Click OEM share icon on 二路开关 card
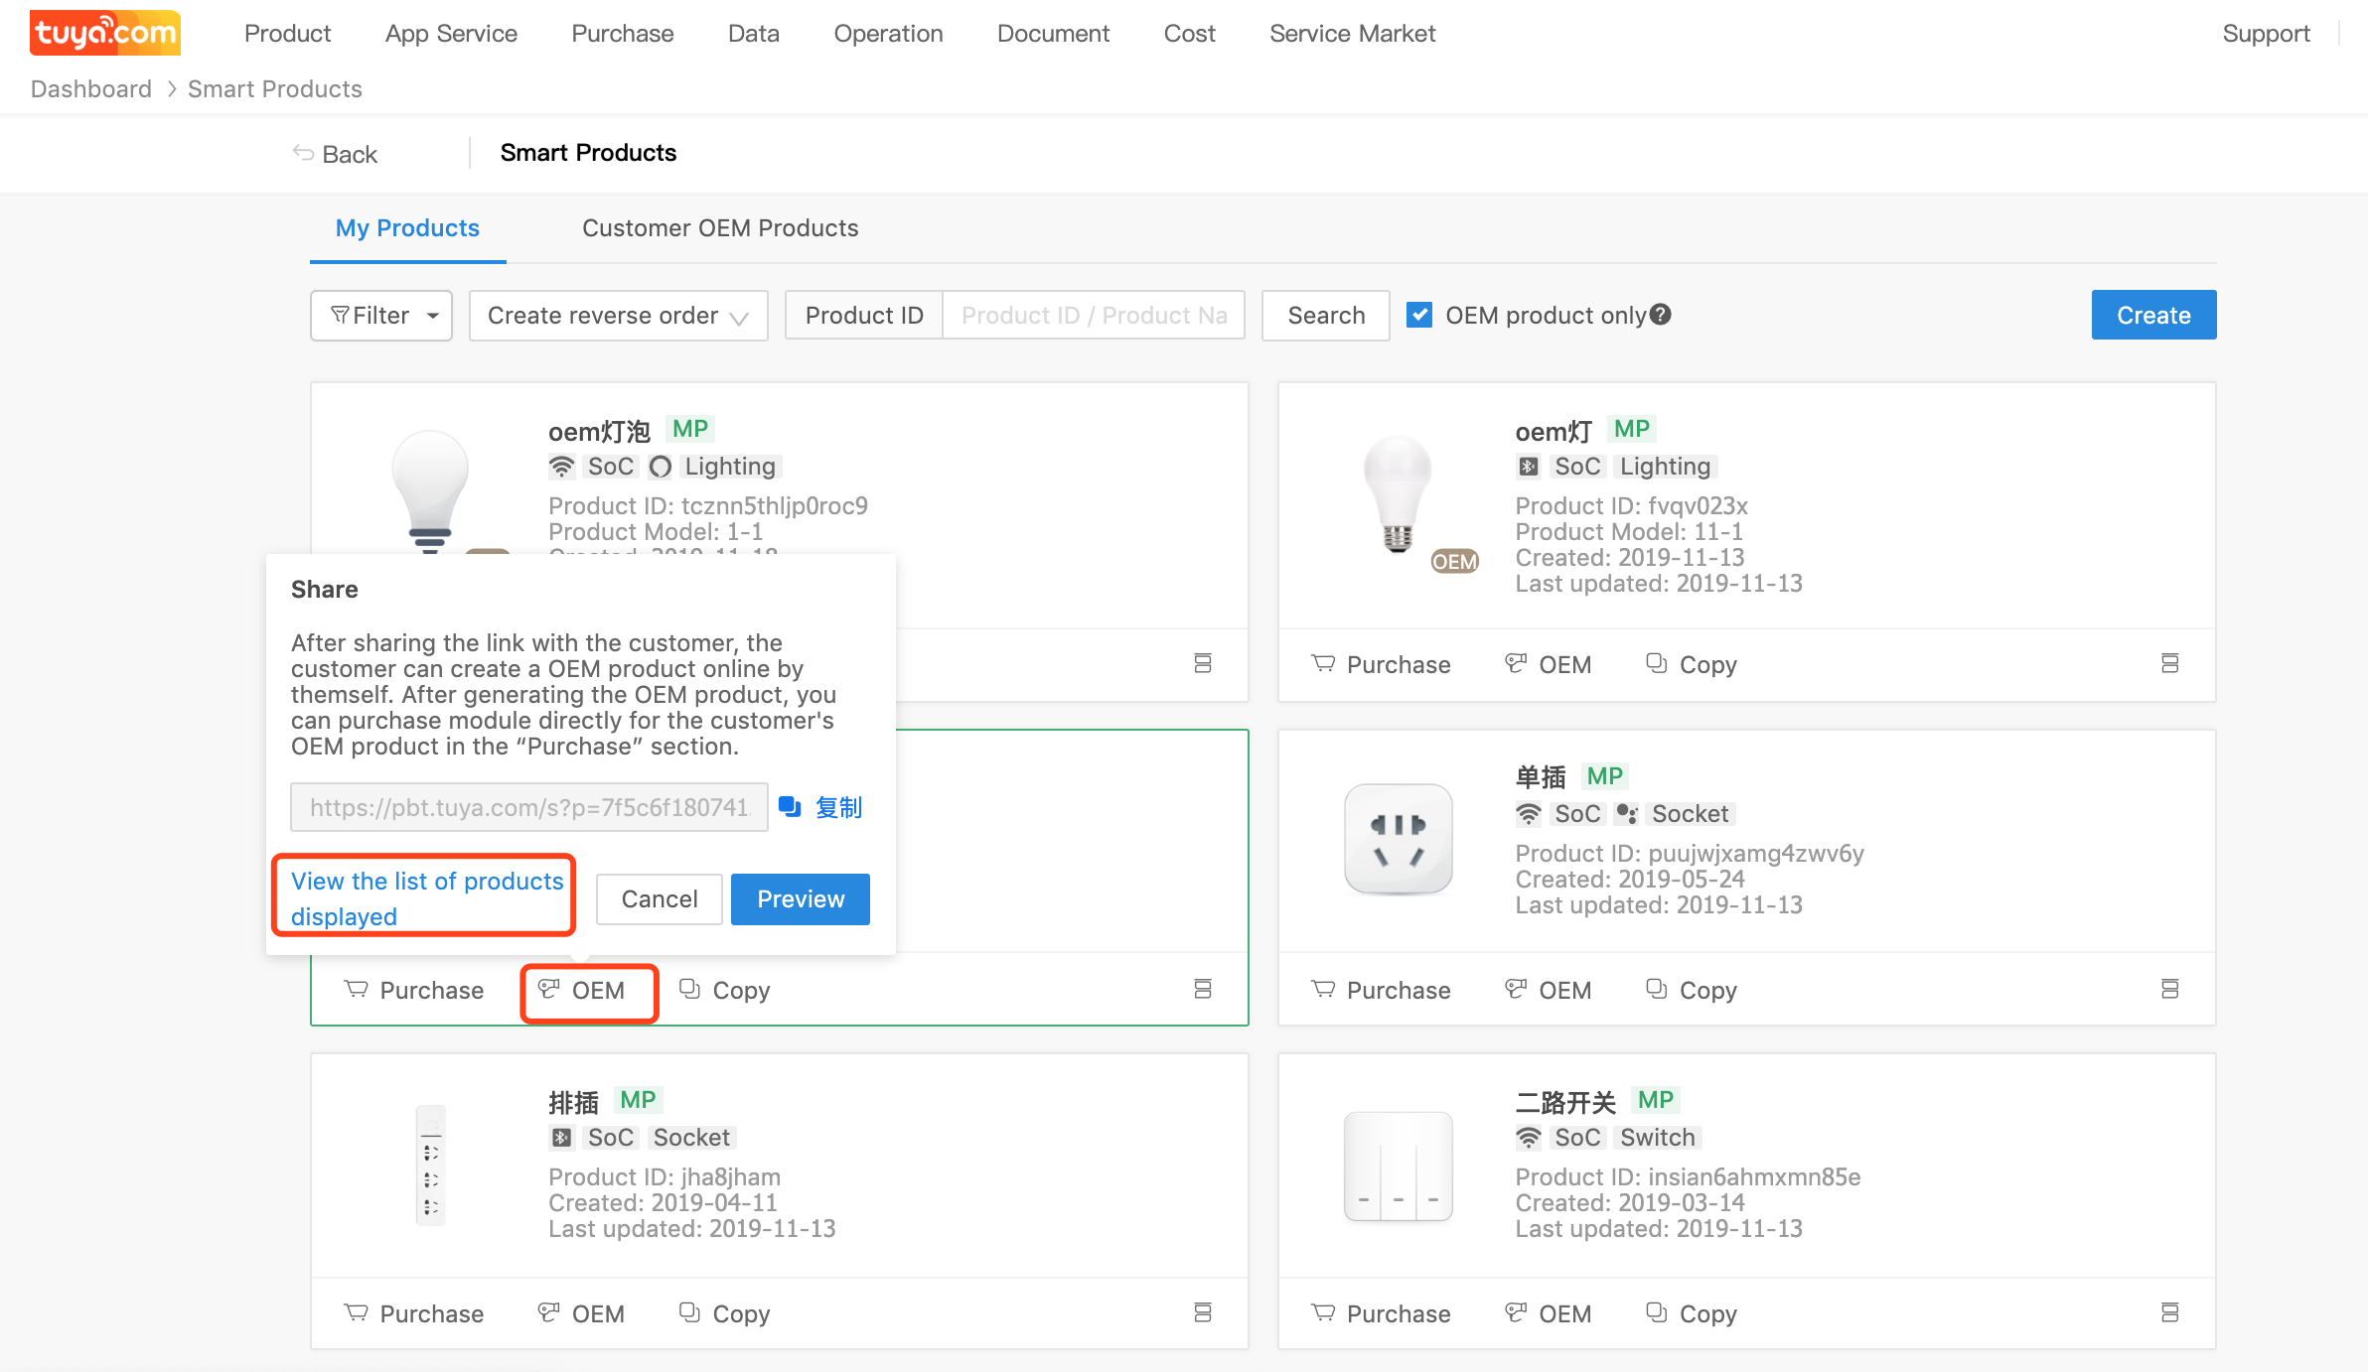 (x=1516, y=1312)
